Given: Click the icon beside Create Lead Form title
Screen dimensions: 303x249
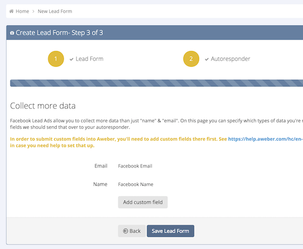Looking at the screenshot, I should (x=12, y=33).
